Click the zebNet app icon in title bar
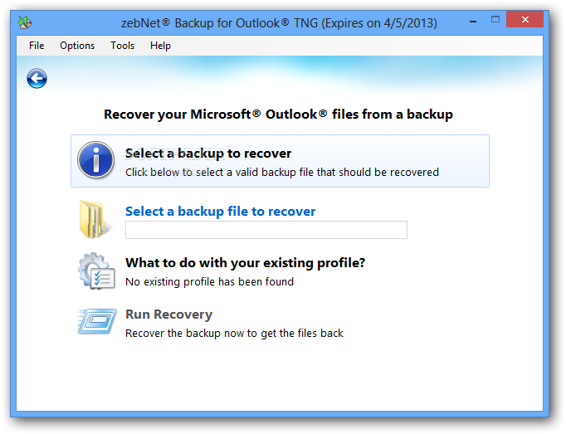Viewport: 566px width, 434px height. point(25,22)
